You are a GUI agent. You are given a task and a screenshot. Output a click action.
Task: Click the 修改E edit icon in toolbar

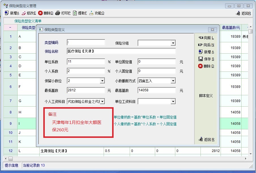pyautogui.click(x=24, y=13)
